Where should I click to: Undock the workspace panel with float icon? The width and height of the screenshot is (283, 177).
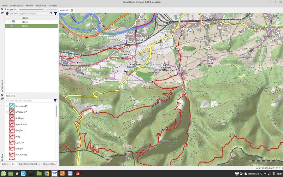[2, 13]
